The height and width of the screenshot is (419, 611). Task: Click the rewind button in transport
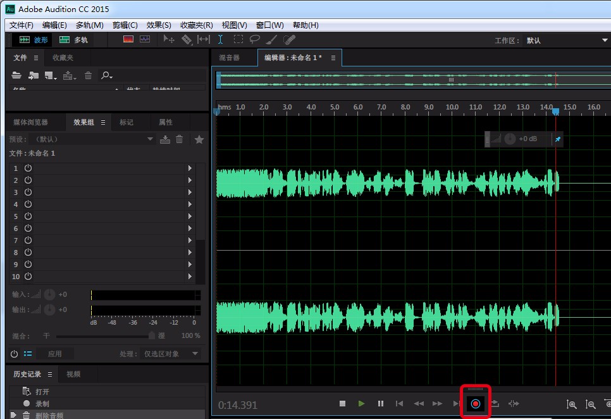[419, 404]
